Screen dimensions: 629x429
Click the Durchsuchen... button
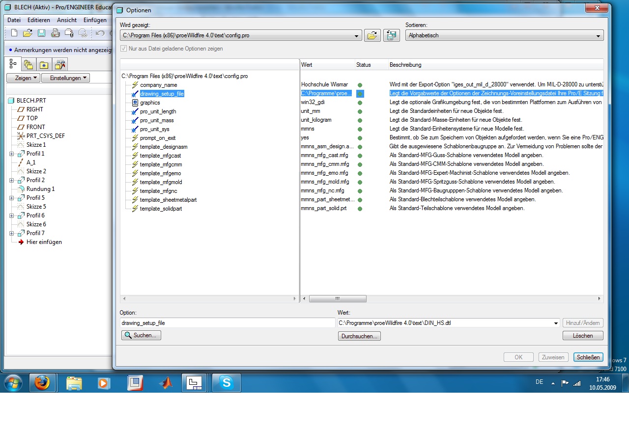coord(359,336)
